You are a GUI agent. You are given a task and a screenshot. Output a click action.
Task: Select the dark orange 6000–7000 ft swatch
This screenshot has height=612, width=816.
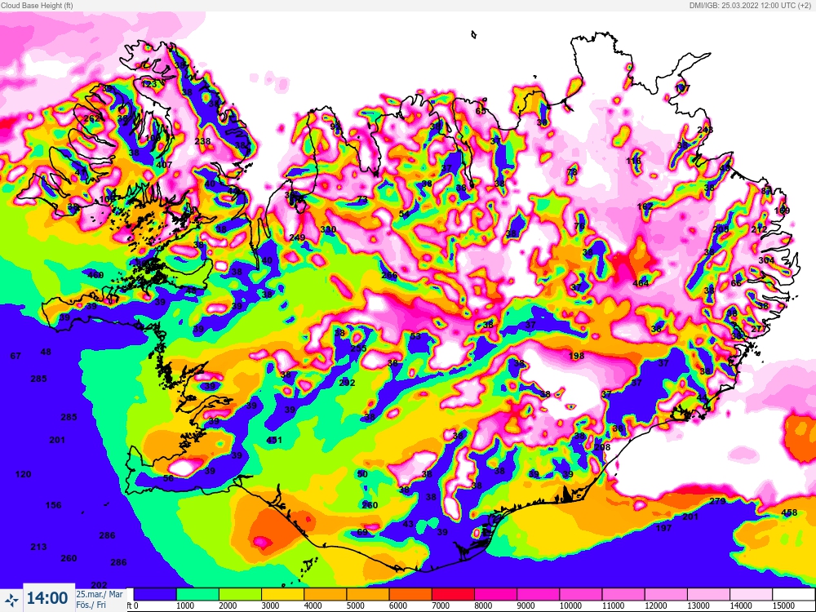(410, 594)
